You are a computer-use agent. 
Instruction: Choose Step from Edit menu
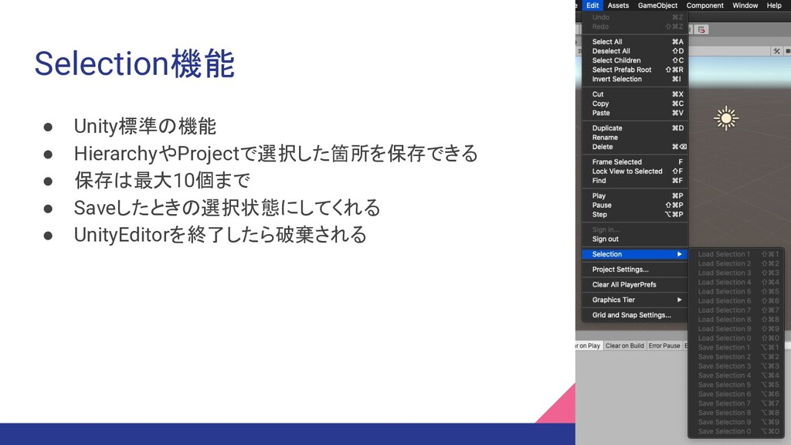point(636,215)
